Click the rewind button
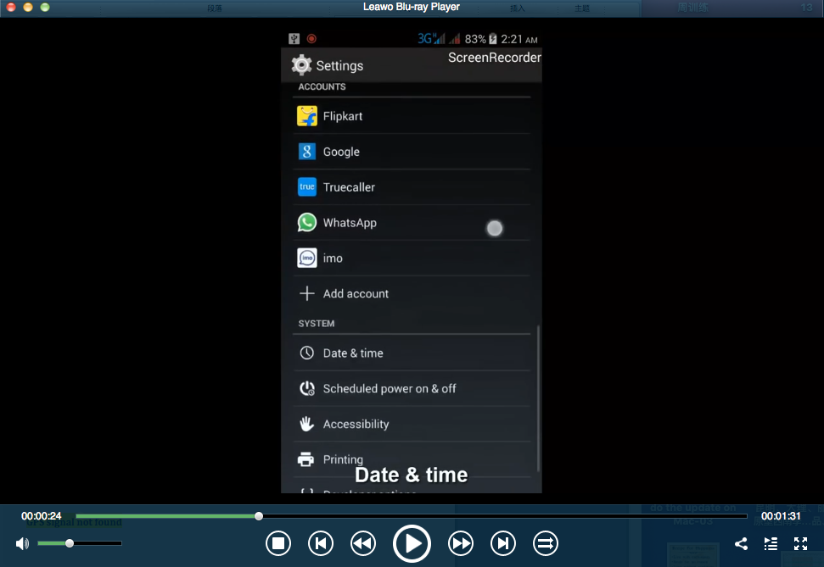The width and height of the screenshot is (824, 567). 363,543
